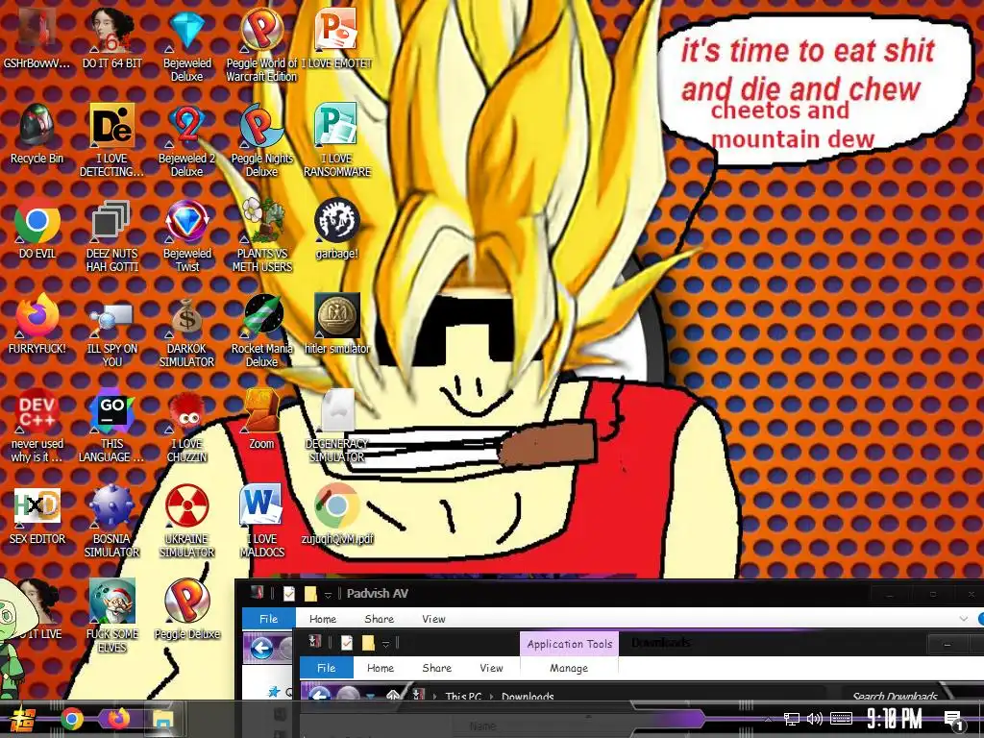The height and width of the screenshot is (738, 984).
Task: Click the Chrome taskbar icon
Action: pos(71,719)
